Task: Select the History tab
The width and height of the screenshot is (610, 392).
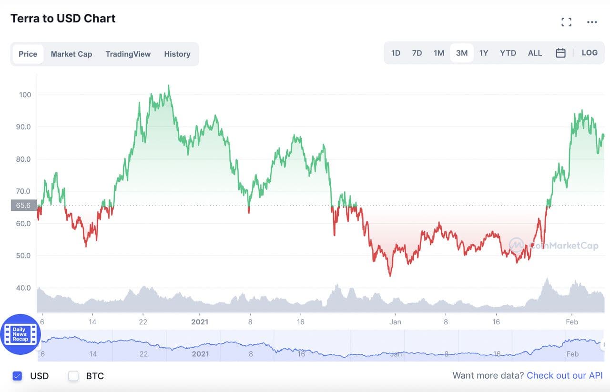Action: click(x=177, y=54)
